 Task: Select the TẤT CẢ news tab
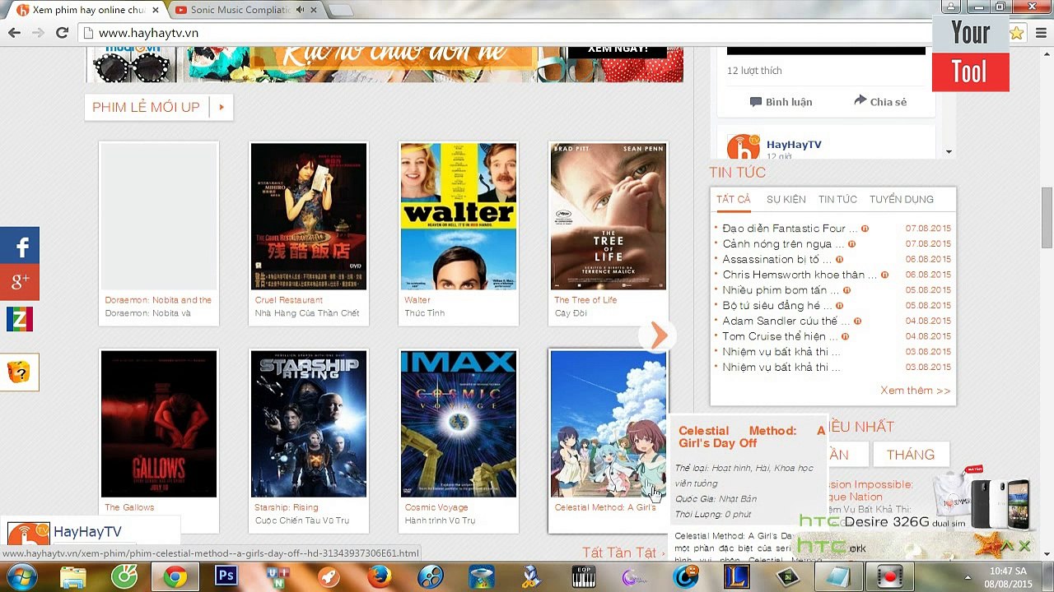733,200
